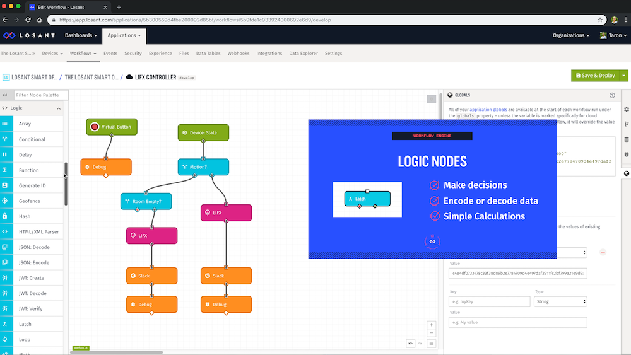Screen dimensions: 631x355
Task: Follow the application globals link
Action: pyautogui.click(x=488, y=109)
